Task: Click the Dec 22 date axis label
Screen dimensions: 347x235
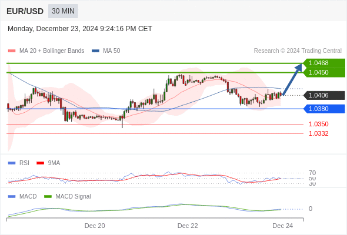Action: (x=188, y=226)
